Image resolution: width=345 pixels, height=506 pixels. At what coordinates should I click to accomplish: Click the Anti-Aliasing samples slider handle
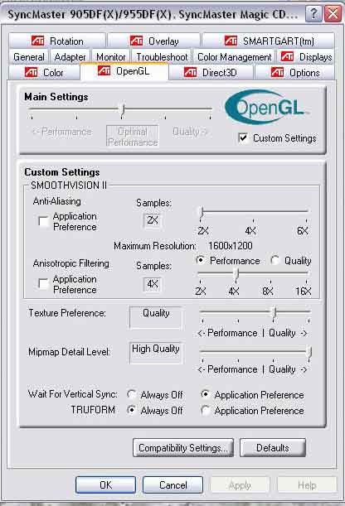201,213
